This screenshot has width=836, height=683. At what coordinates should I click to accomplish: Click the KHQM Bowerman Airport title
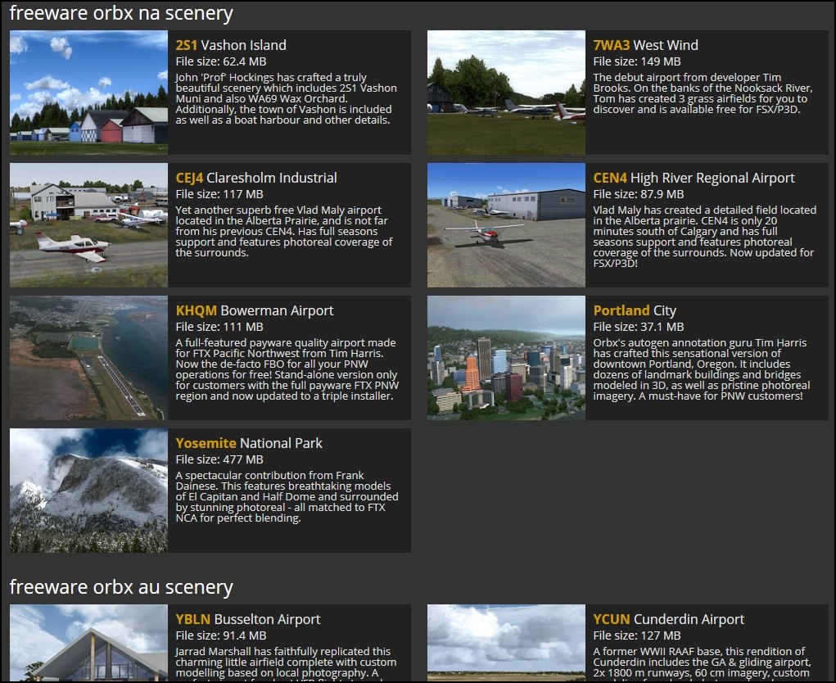[x=255, y=311]
